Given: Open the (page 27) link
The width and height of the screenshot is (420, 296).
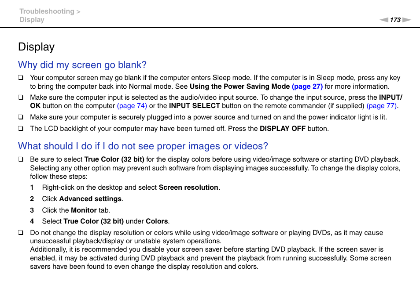Looking at the screenshot, I should [307, 86].
